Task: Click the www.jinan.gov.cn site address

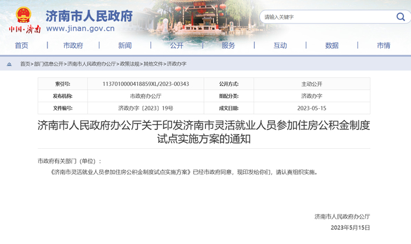Action: coord(80,28)
